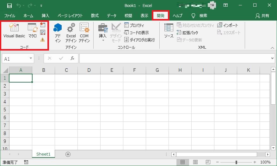Open the XML ソース pane

169,31
